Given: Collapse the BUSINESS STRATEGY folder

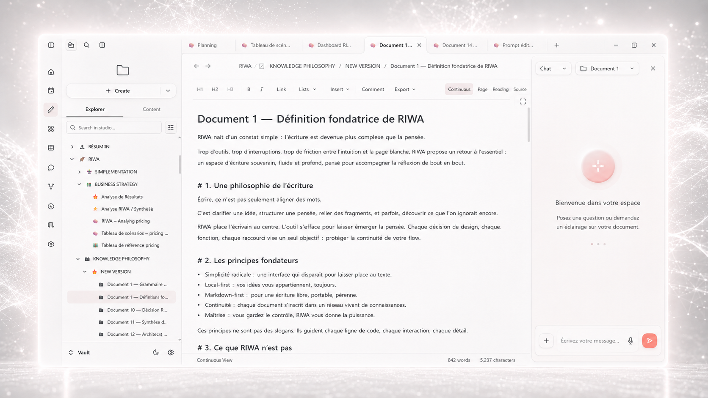Looking at the screenshot, I should pos(79,184).
